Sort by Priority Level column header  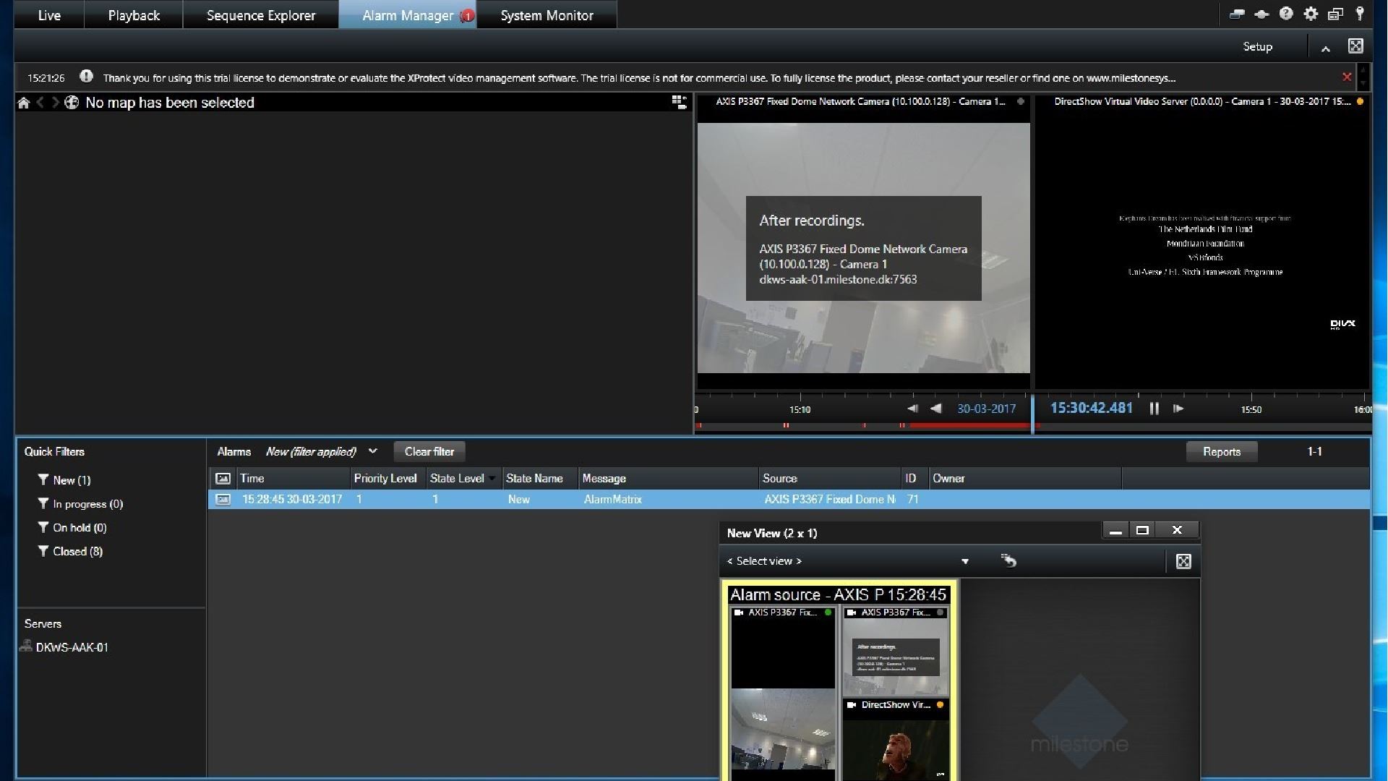[388, 479]
